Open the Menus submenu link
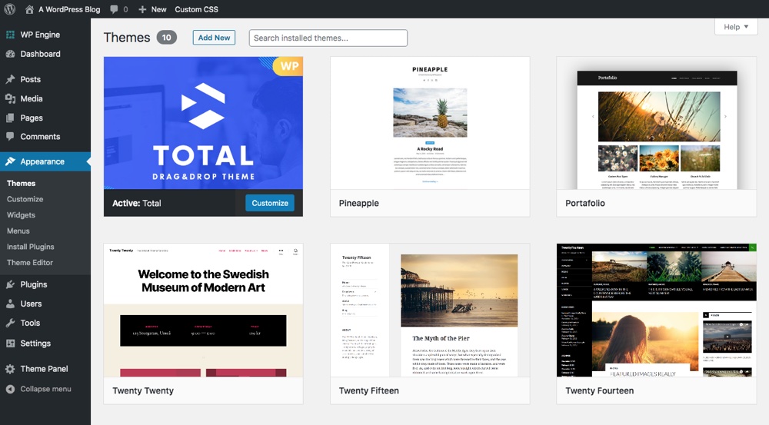769x425 pixels. [x=18, y=231]
